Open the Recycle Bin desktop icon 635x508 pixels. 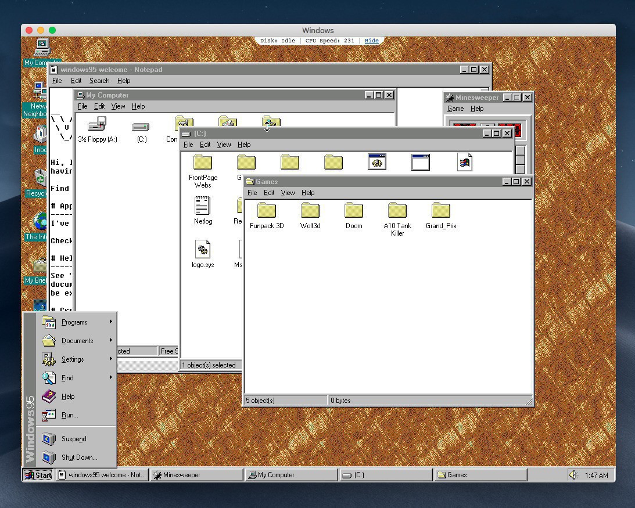pos(40,178)
